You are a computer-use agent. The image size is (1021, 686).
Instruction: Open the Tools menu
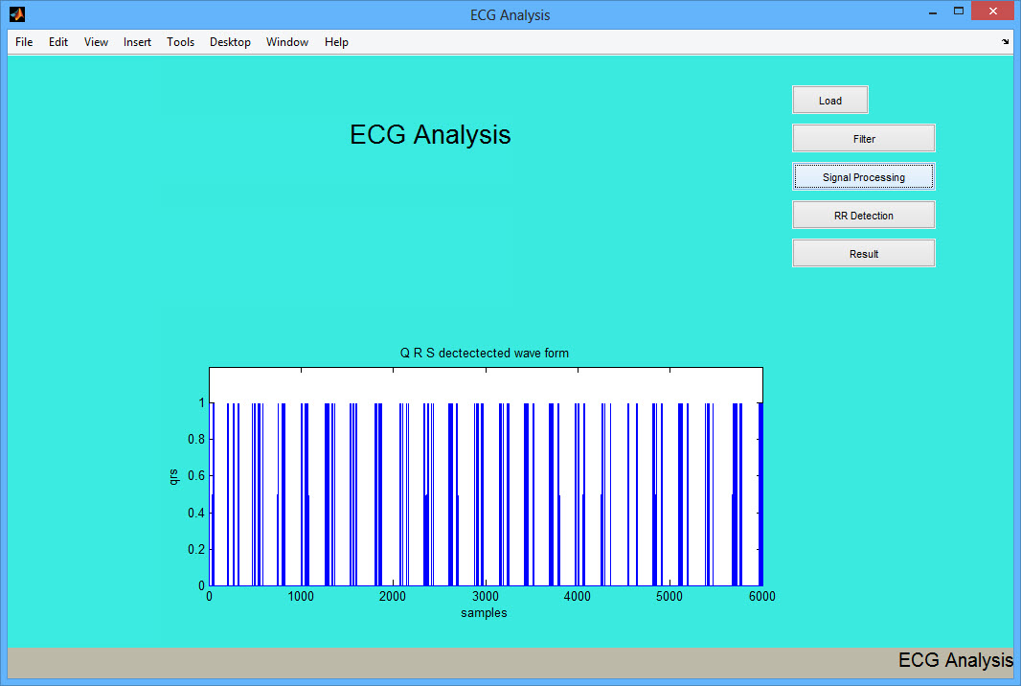180,42
